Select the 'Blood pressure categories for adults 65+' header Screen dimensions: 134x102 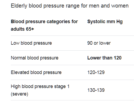(x=44, y=25)
